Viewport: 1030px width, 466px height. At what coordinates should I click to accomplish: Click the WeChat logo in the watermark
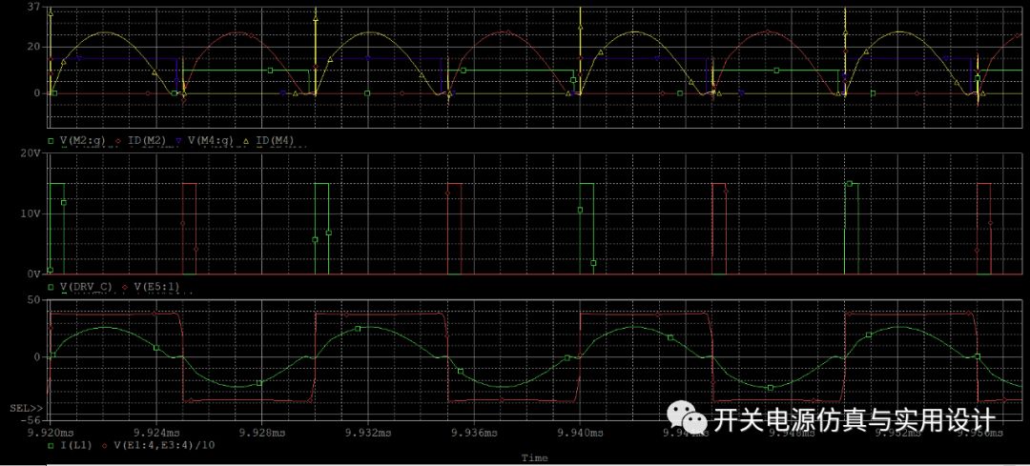click(687, 415)
